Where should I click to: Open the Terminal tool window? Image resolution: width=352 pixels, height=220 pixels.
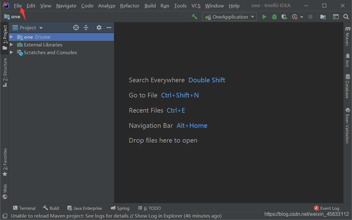24,208
